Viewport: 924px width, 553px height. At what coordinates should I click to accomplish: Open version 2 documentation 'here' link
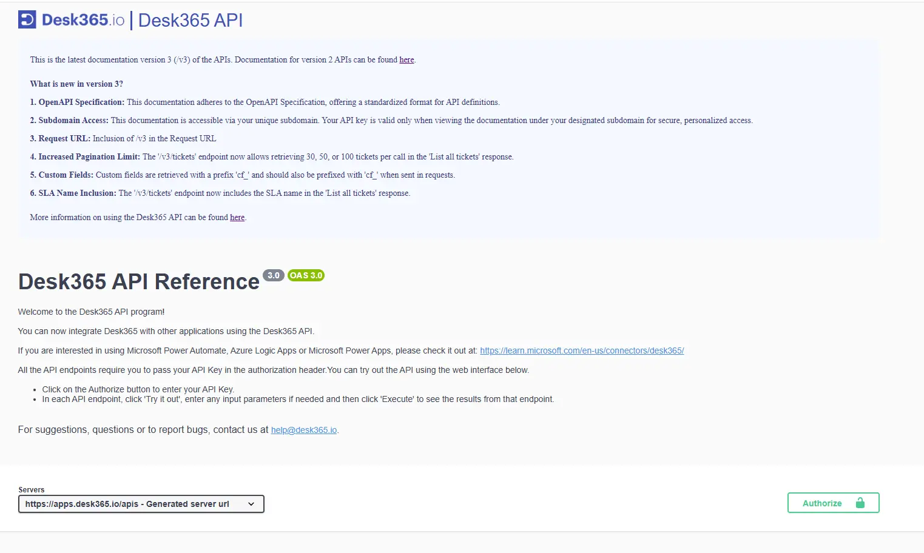click(x=406, y=59)
